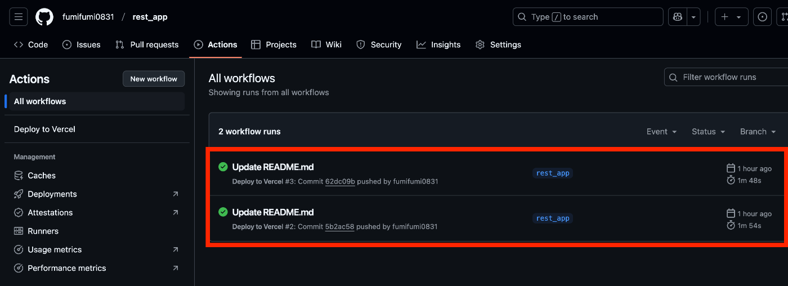This screenshot has width=788, height=286.
Task: Click the Usage metrics meter icon
Action: point(19,249)
